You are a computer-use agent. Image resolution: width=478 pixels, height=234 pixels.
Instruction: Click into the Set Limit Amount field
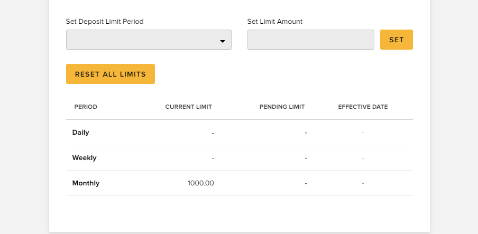tap(310, 40)
